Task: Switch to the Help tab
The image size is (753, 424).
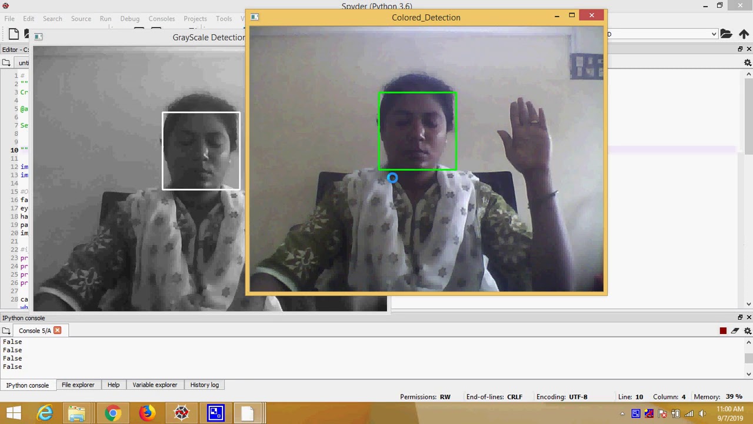Action: pyautogui.click(x=114, y=385)
